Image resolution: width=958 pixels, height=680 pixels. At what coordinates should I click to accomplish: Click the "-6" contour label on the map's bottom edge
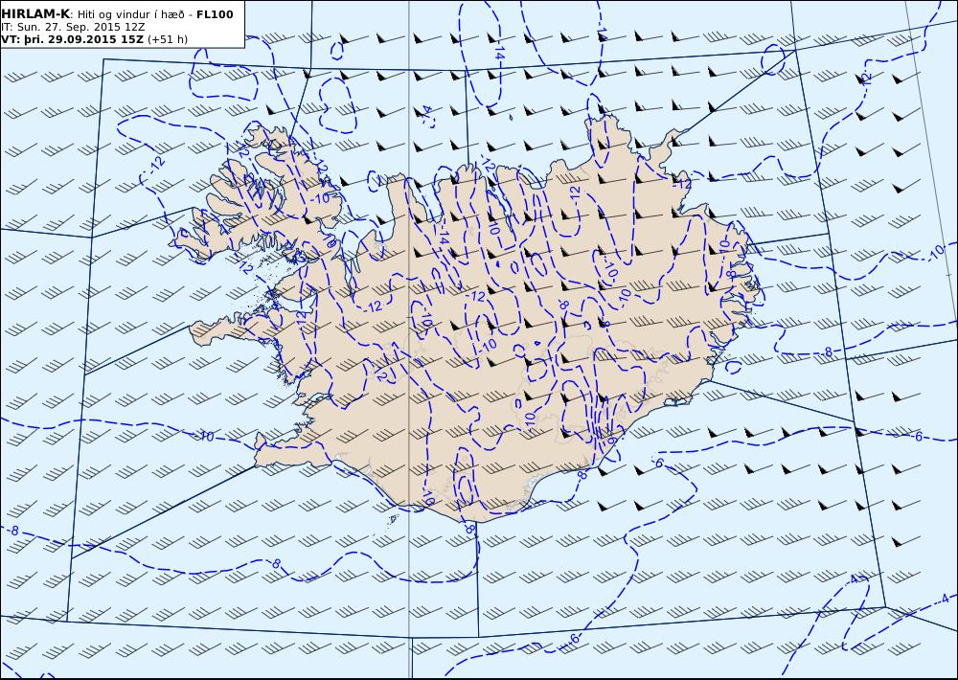(x=573, y=638)
